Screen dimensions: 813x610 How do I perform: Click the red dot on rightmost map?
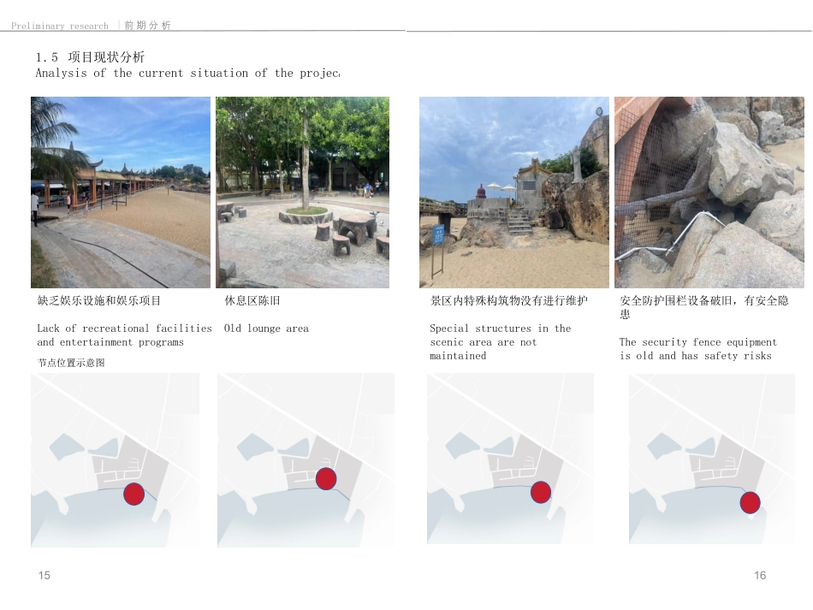tap(750, 503)
